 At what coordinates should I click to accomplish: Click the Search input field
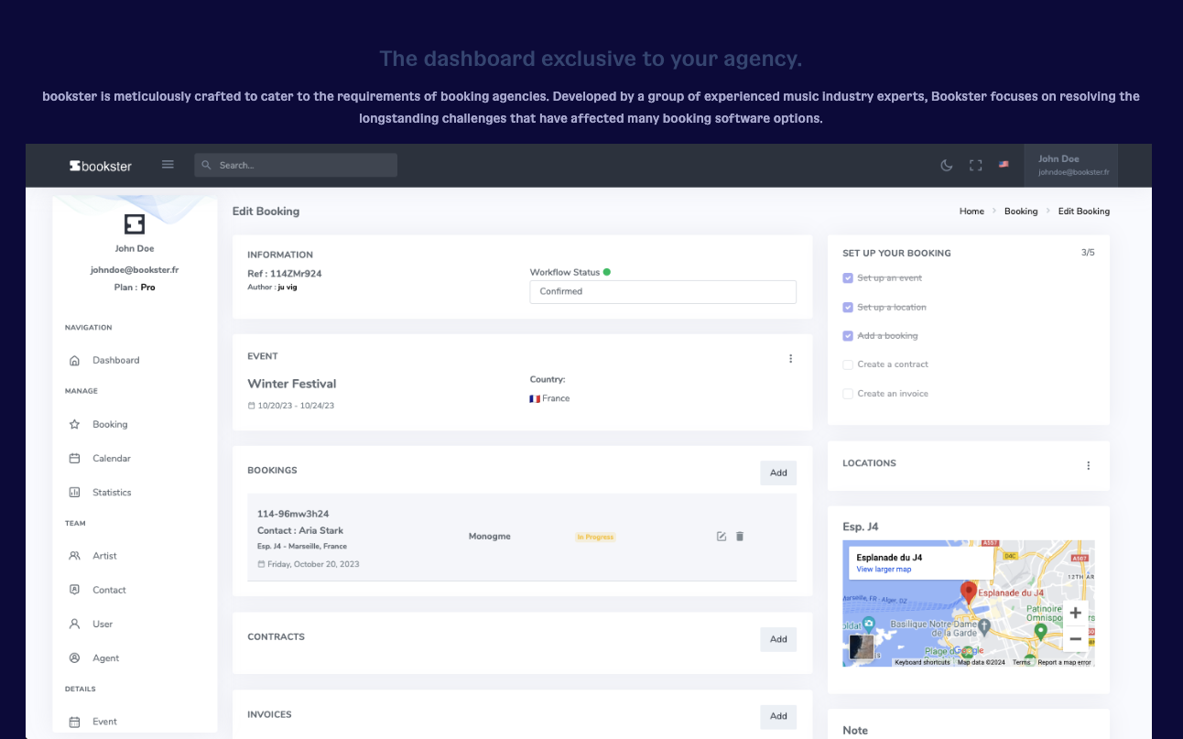[296, 165]
